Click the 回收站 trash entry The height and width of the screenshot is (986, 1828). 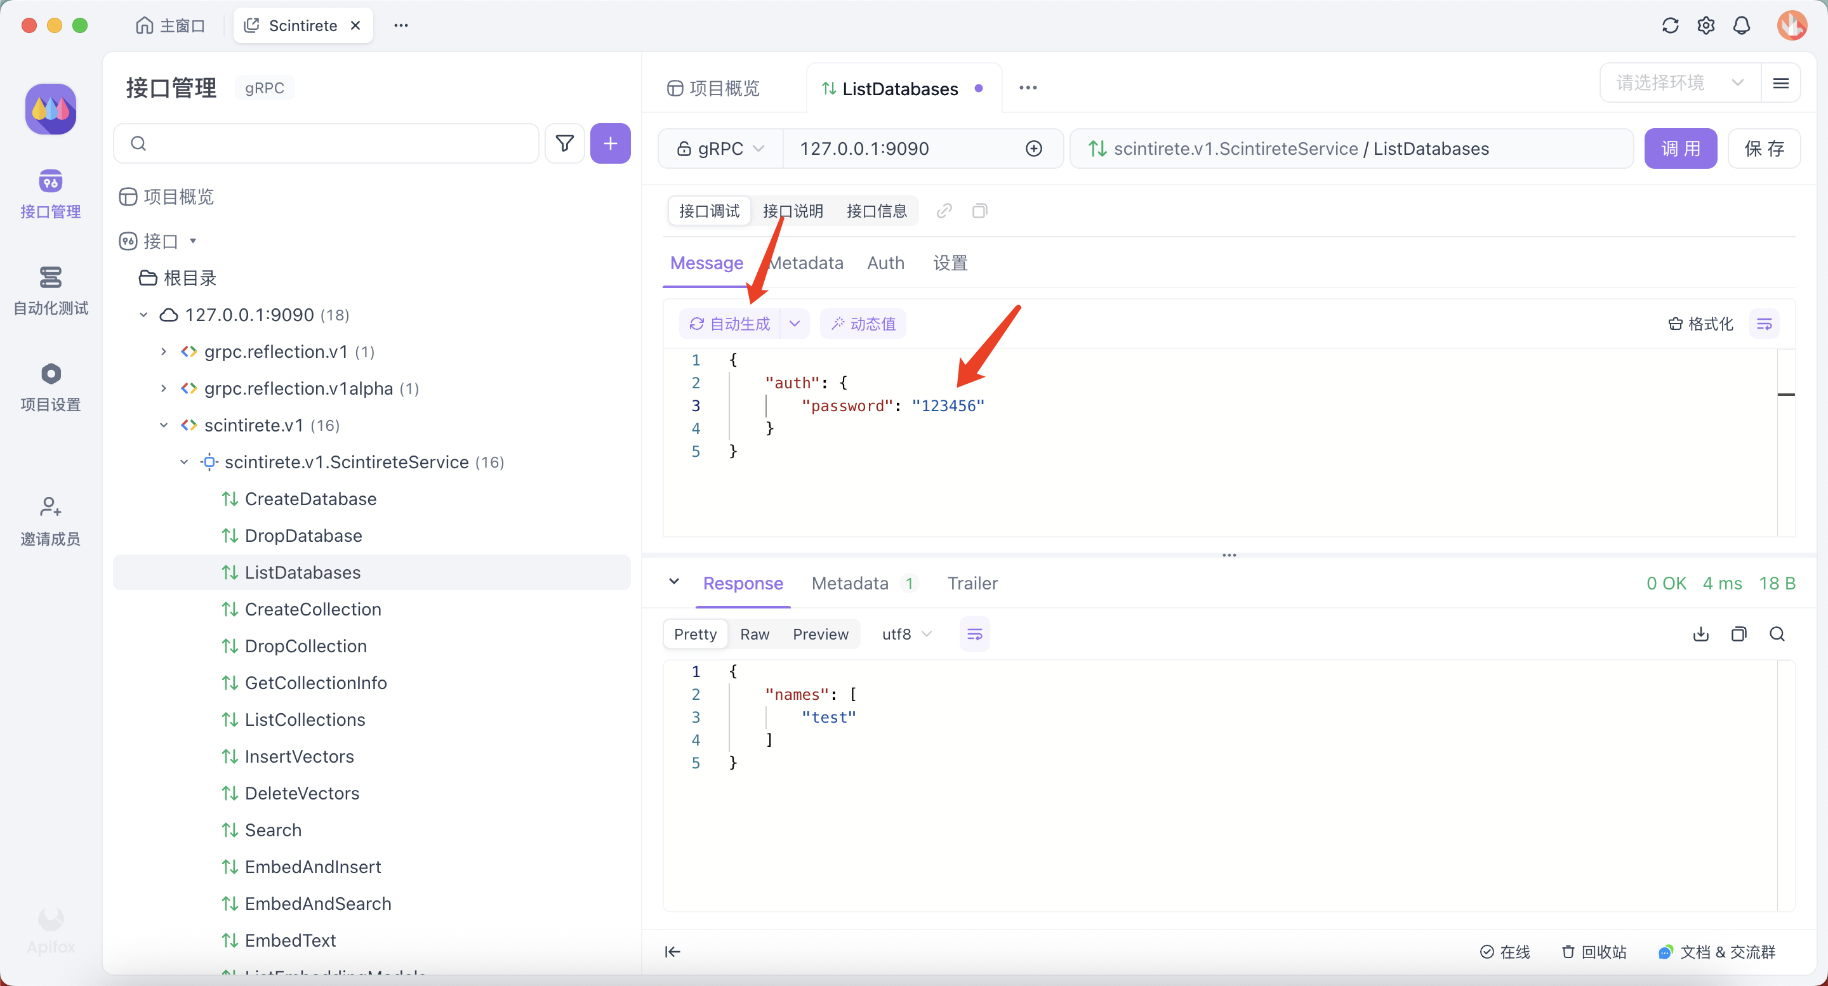click(x=1594, y=951)
